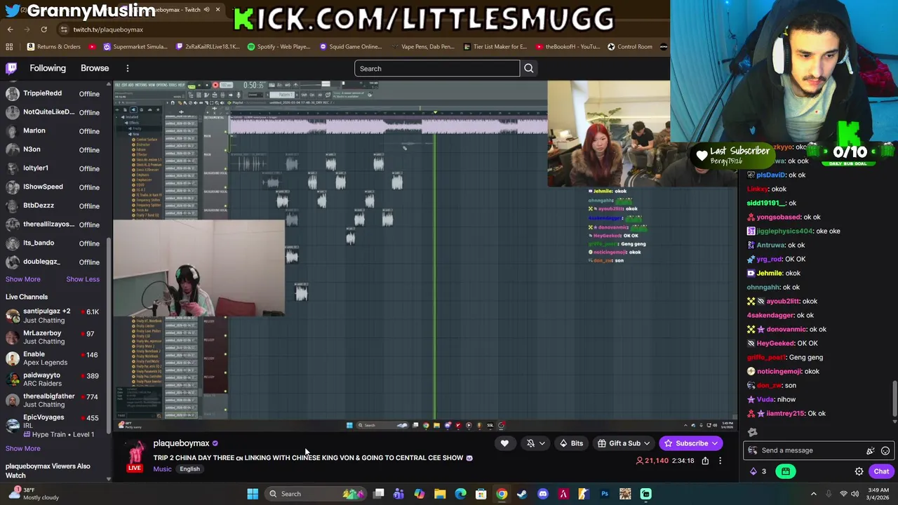Open the Music category link

(x=162, y=469)
